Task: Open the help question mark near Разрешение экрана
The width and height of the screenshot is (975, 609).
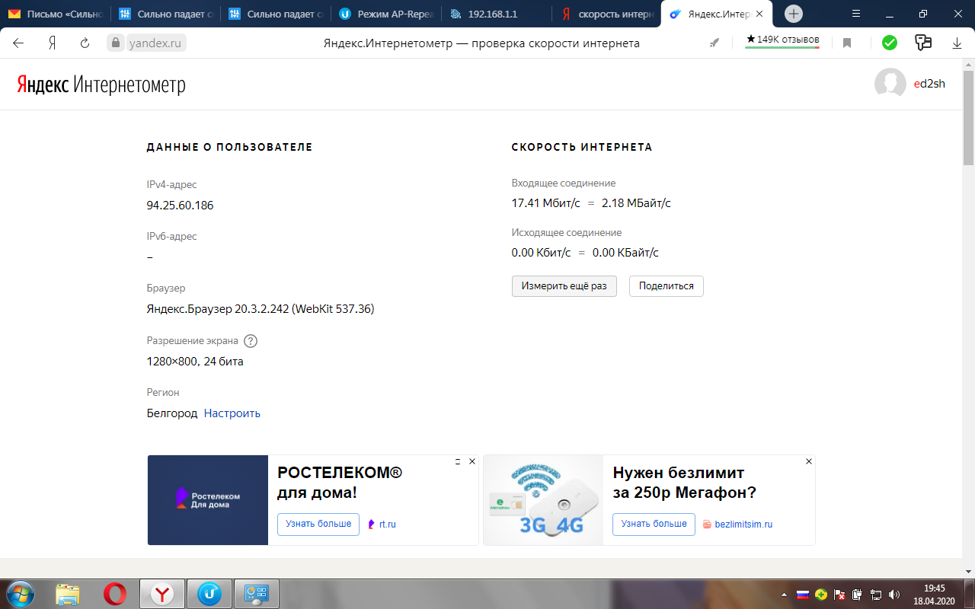Action: point(251,341)
